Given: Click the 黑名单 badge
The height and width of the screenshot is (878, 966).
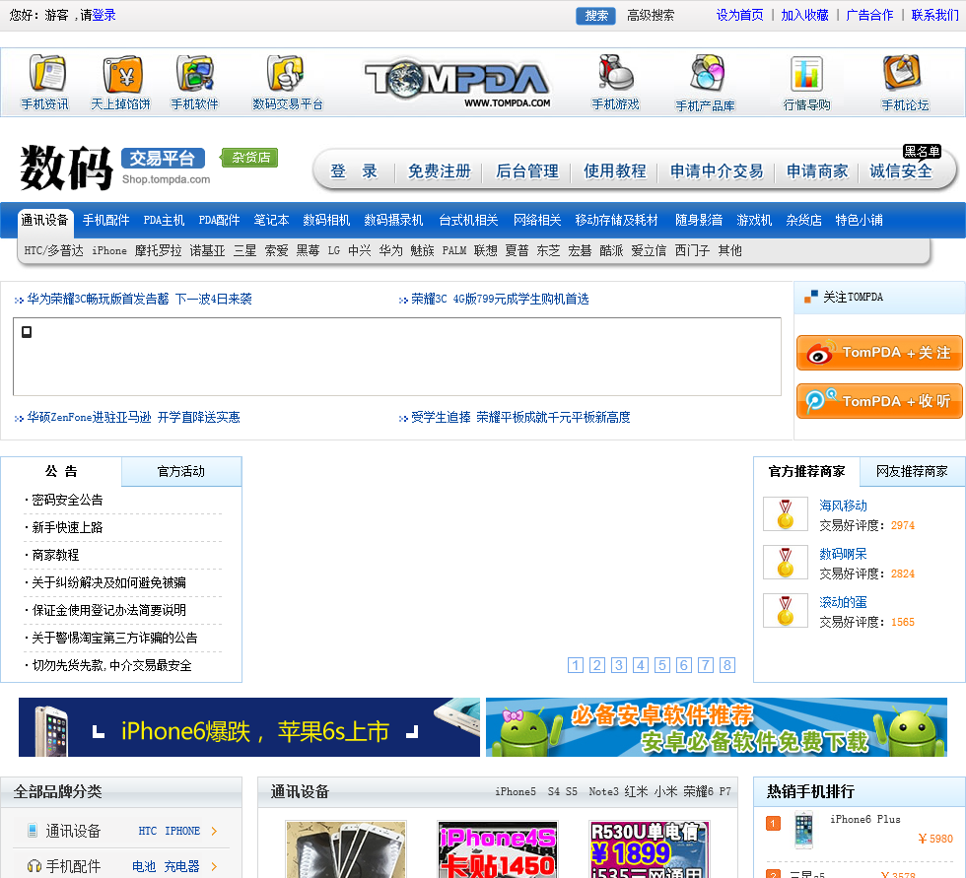Looking at the screenshot, I should coord(922,152).
